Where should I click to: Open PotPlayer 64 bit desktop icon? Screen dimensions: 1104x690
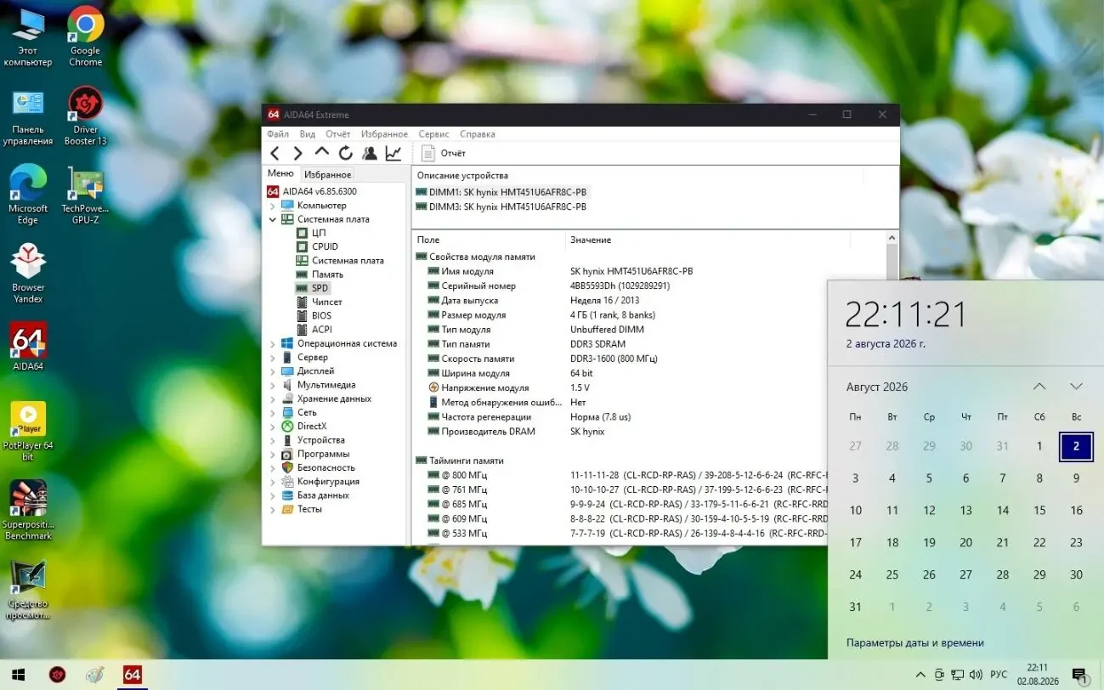pyautogui.click(x=28, y=432)
